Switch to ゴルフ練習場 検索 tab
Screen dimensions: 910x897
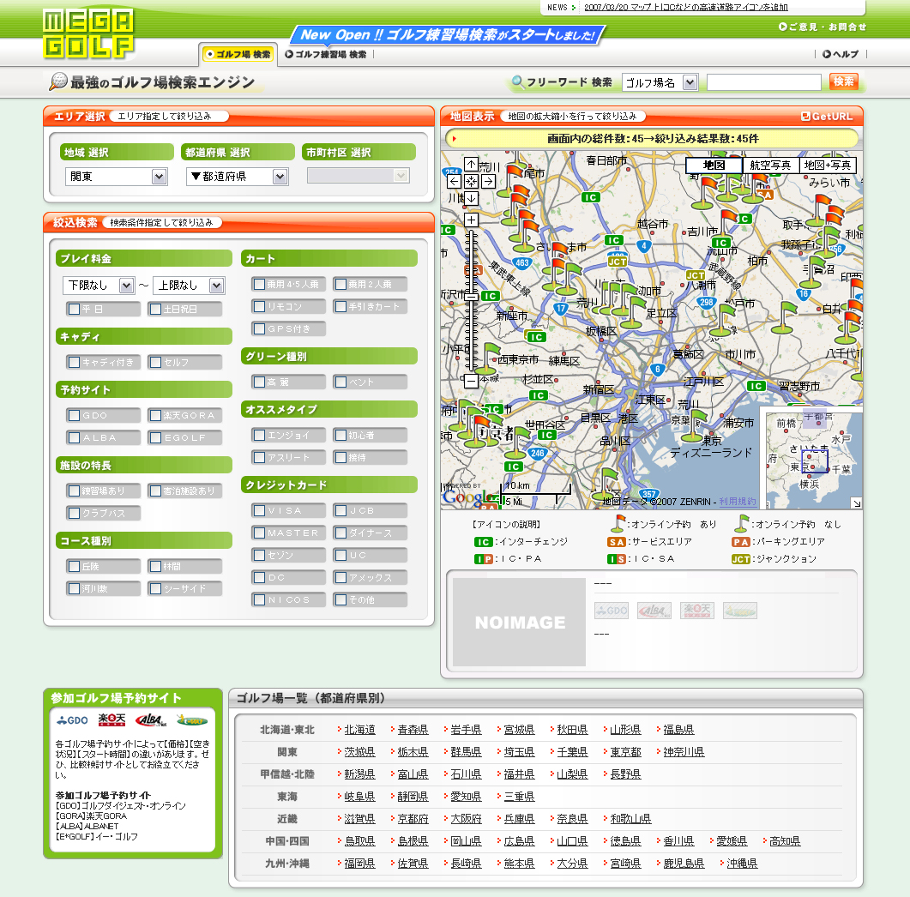[326, 54]
